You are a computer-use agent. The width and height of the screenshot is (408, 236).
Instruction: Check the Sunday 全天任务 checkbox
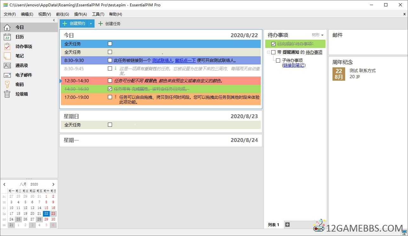110,125
